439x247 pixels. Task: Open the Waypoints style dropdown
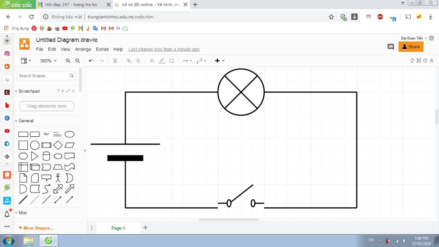(x=201, y=61)
